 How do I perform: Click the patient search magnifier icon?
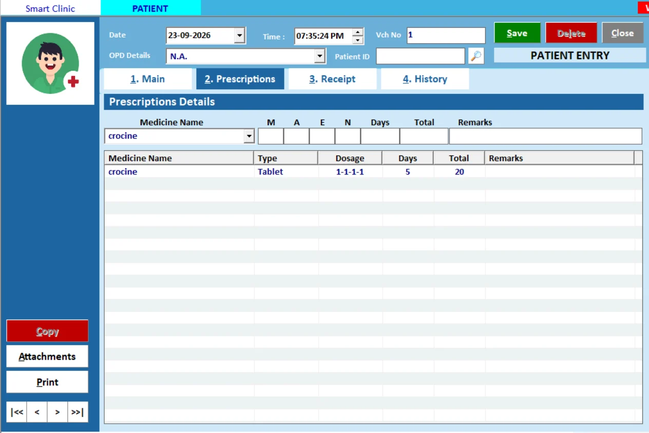[476, 56]
